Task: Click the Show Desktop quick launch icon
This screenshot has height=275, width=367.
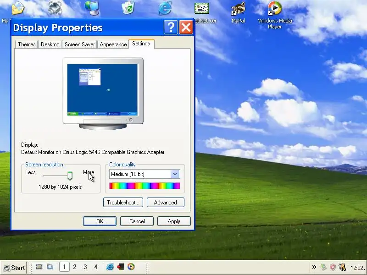Action: (x=39, y=267)
